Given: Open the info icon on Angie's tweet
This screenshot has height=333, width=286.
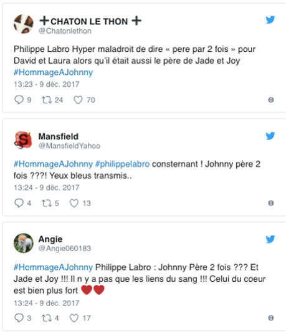Looking at the screenshot, I should coord(271,318).
